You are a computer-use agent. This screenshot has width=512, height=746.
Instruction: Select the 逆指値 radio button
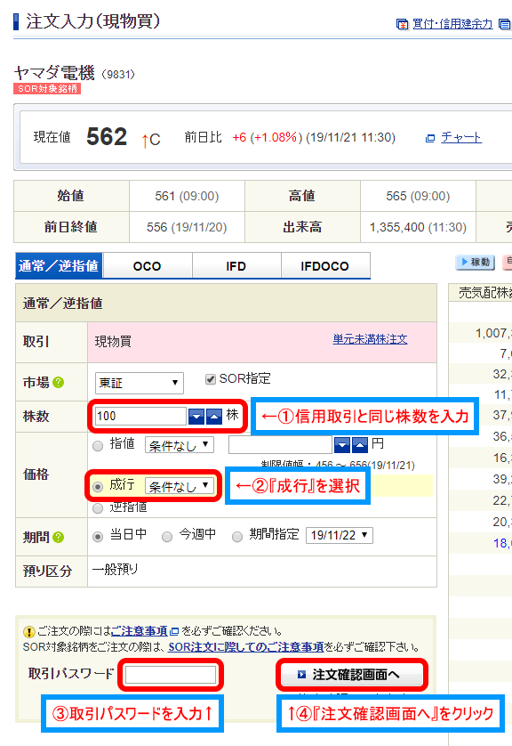[x=98, y=508]
